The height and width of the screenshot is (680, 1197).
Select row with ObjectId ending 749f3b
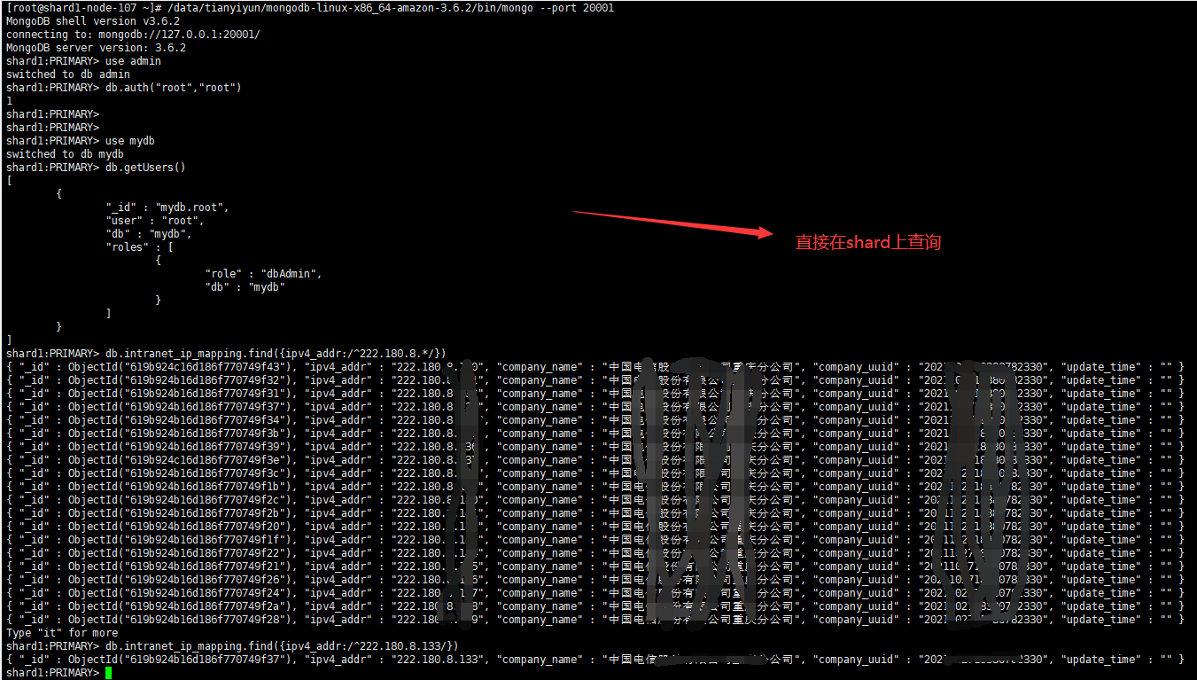coord(595,434)
